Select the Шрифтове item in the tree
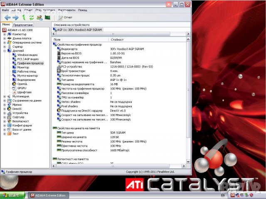The width and height of the screenshot is (266, 199). pos(24,92)
